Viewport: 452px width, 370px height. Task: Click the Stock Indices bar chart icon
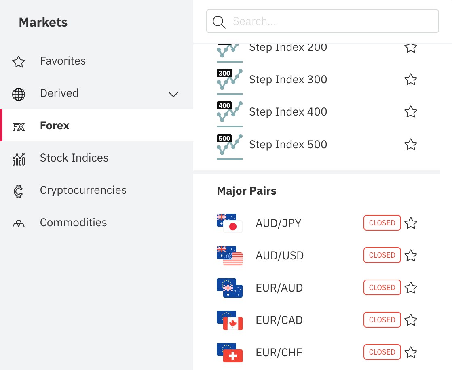[x=19, y=159]
